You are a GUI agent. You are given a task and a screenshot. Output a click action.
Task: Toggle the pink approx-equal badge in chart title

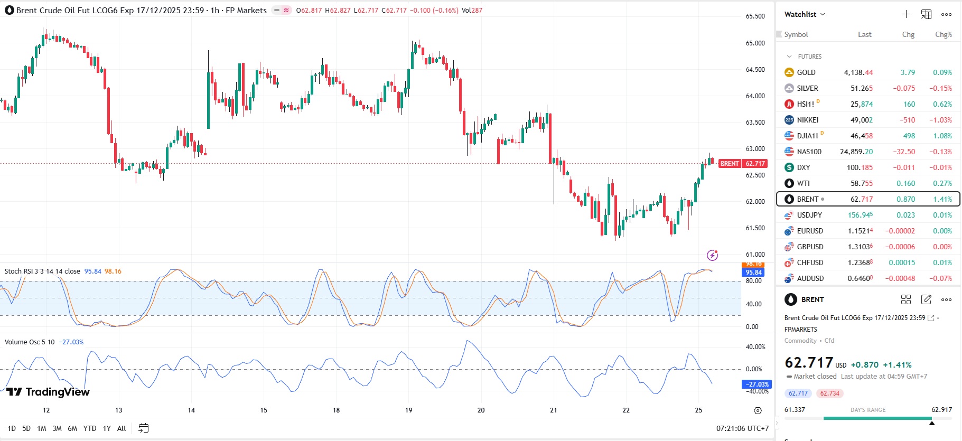click(x=286, y=10)
